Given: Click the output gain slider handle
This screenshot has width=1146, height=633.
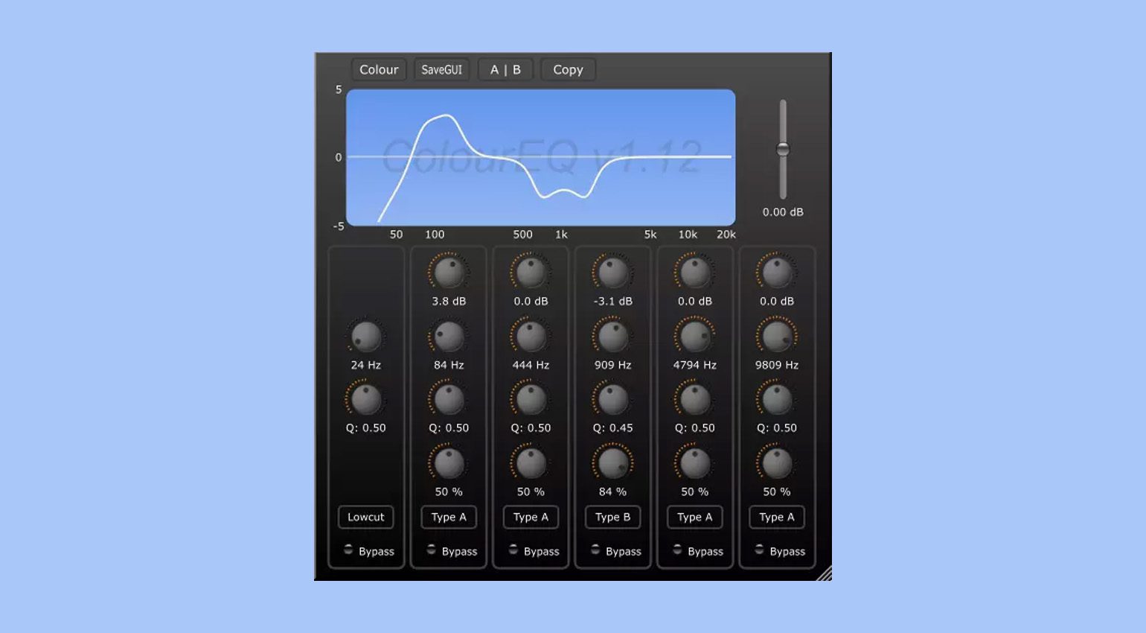Looking at the screenshot, I should pyautogui.click(x=783, y=150).
